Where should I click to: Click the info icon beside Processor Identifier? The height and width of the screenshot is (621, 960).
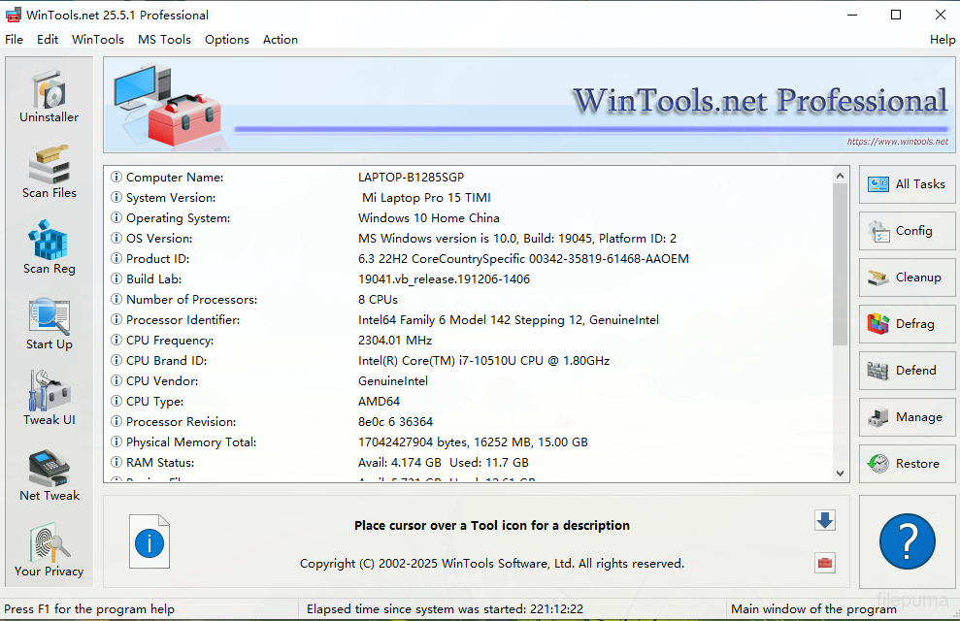click(x=116, y=319)
